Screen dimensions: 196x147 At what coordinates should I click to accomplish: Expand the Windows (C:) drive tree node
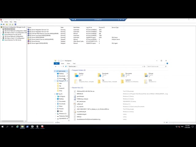56,114
